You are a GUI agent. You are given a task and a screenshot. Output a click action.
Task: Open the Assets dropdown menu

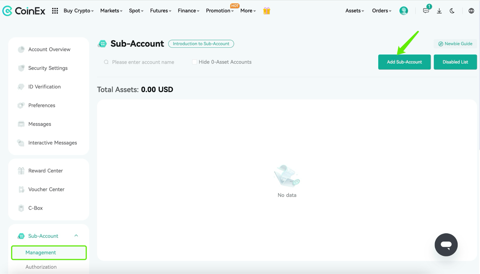[355, 11]
